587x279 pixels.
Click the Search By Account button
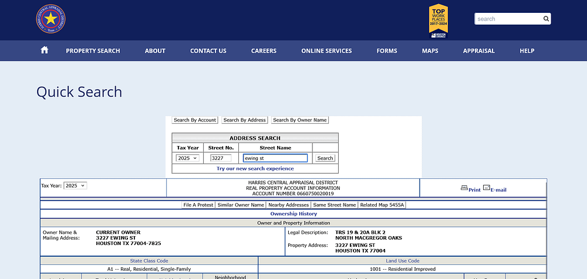coord(195,120)
